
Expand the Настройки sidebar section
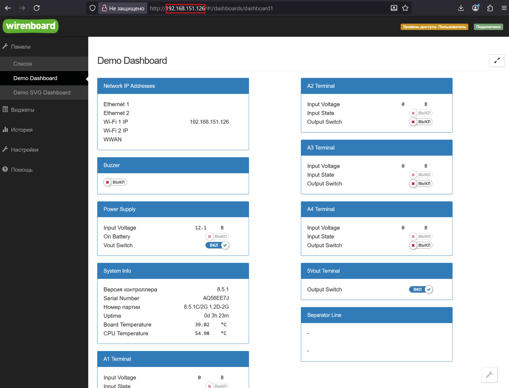coord(24,150)
